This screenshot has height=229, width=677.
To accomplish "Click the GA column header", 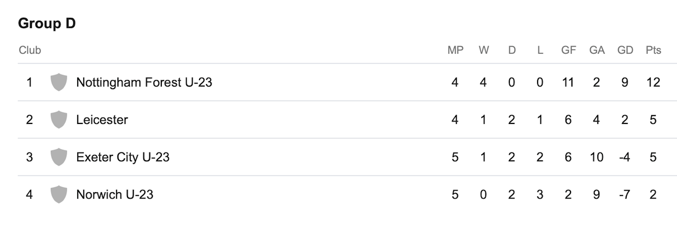I will [597, 50].
